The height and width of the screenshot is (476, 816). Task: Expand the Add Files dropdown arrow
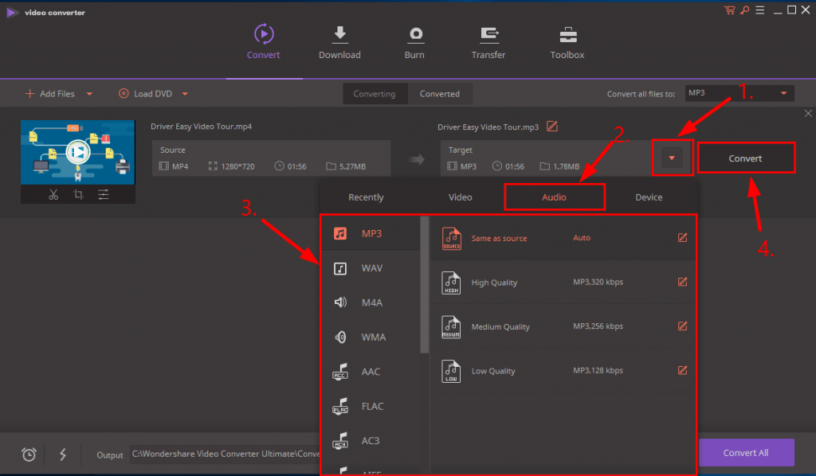89,94
